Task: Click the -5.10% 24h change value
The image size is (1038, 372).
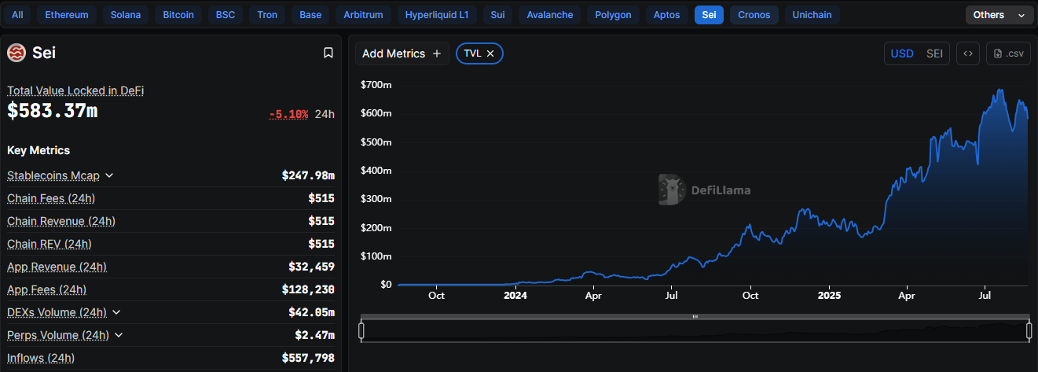Action: (x=288, y=114)
